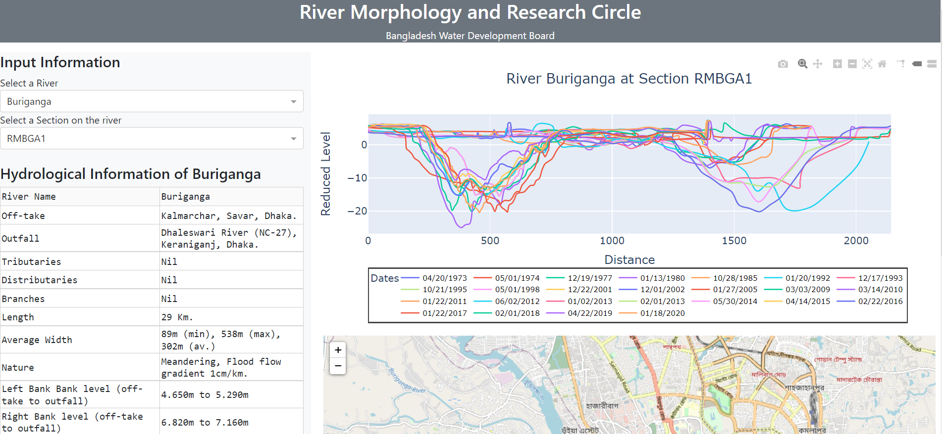Click legend item 02/01/2013

652,302
